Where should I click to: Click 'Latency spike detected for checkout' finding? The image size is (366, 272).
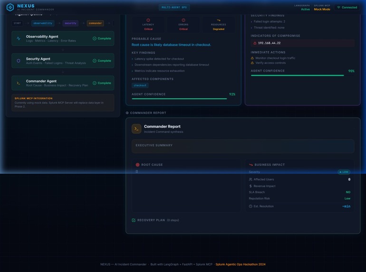click(159, 59)
